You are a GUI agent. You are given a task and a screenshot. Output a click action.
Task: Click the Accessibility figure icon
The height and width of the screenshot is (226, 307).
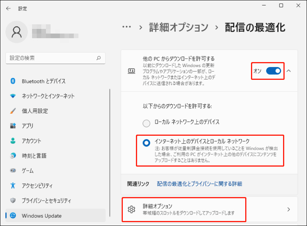(x=13, y=186)
